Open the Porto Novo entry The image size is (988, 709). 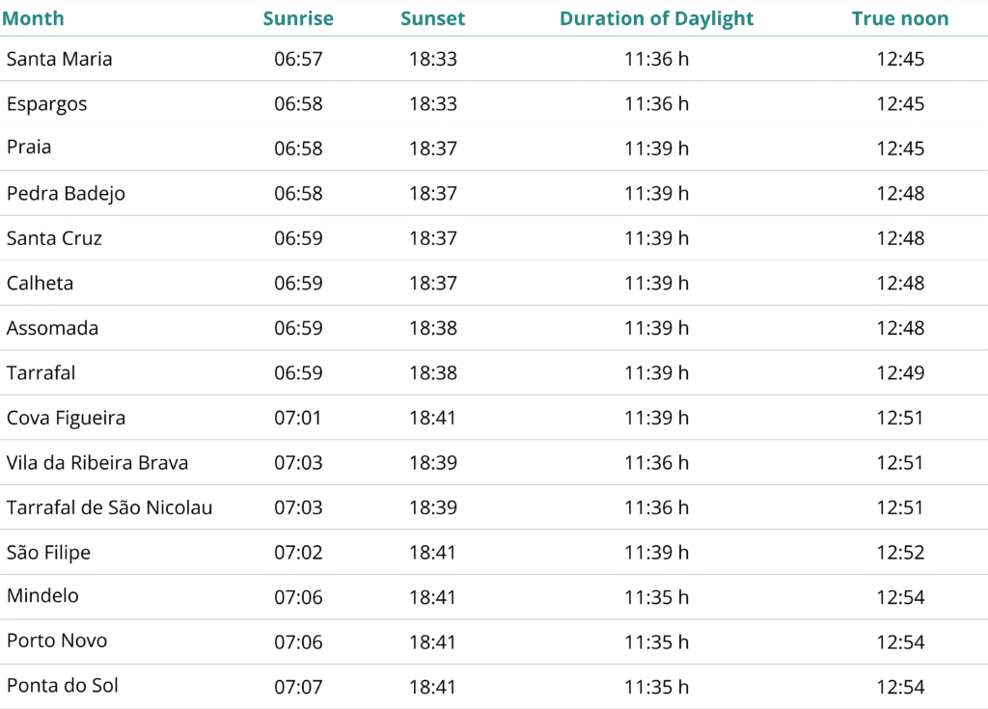pyautogui.click(x=57, y=641)
